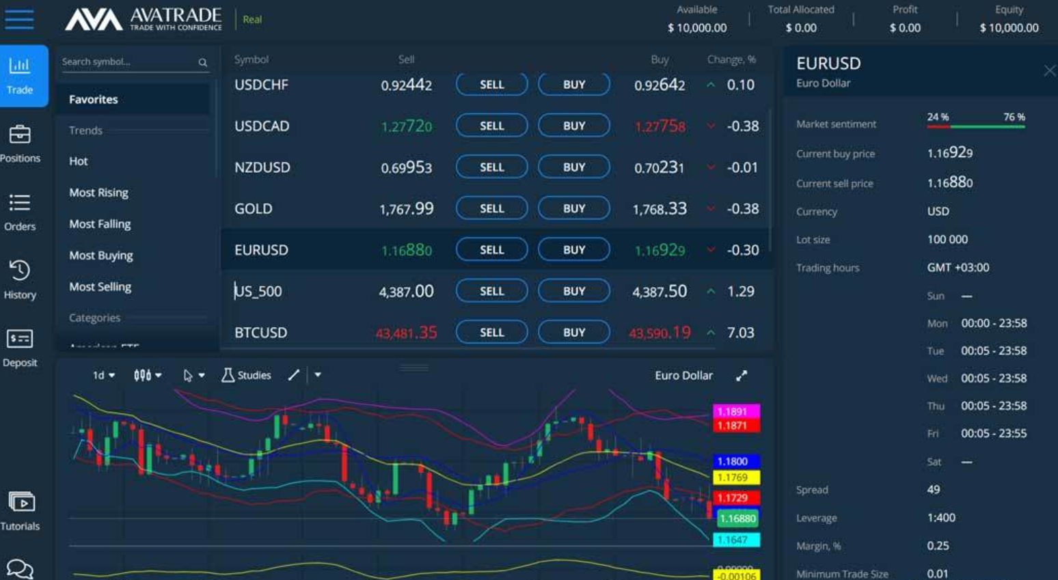Click SELL for BTCUSD

coord(491,333)
